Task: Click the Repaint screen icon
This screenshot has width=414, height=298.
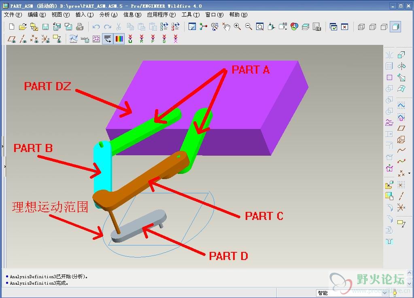Action: coord(192,27)
